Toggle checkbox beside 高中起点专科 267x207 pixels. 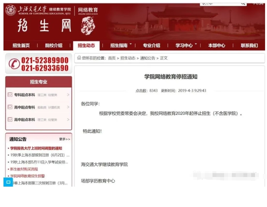click(10, 107)
